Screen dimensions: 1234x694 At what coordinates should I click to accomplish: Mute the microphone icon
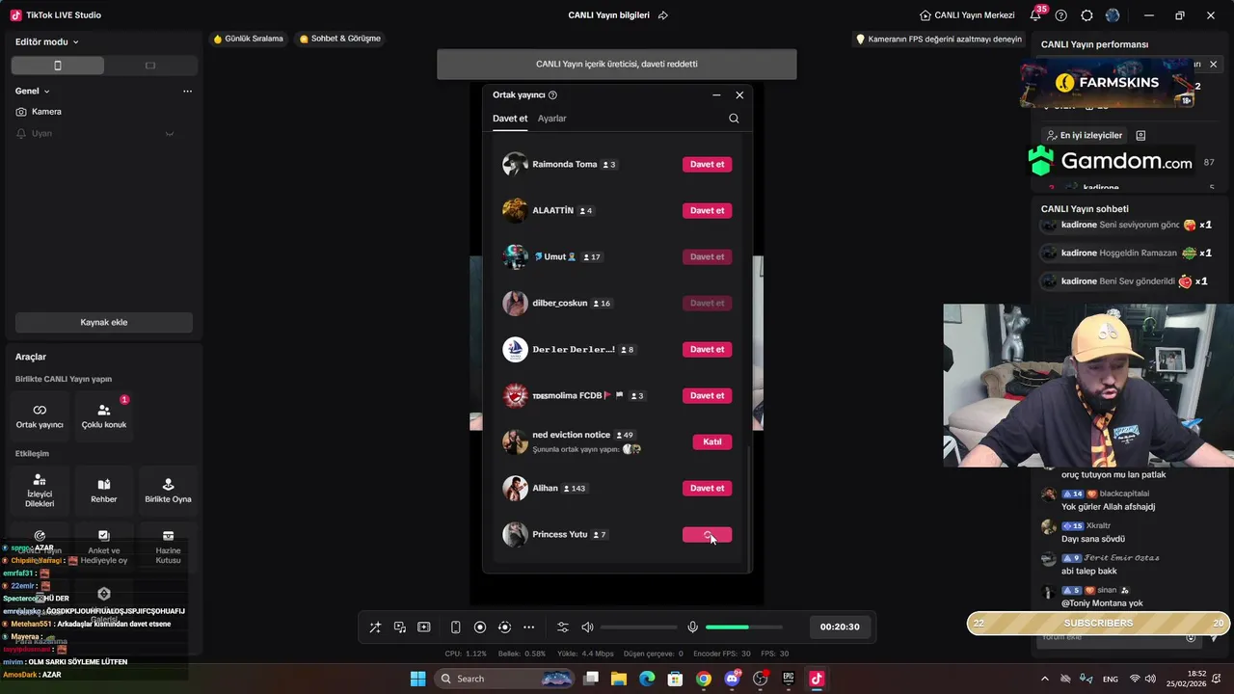point(692,627)
